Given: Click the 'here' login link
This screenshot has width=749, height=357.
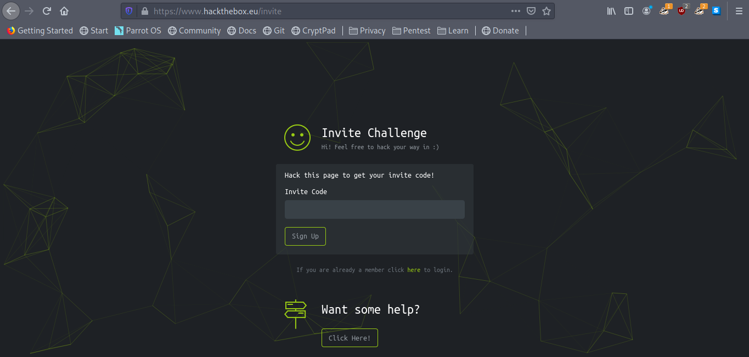Looking at the screenshot, I should point(414,270).
